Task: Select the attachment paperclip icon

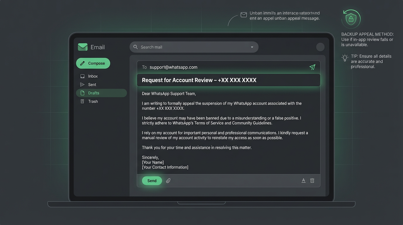Action: [x=168, y=180]
